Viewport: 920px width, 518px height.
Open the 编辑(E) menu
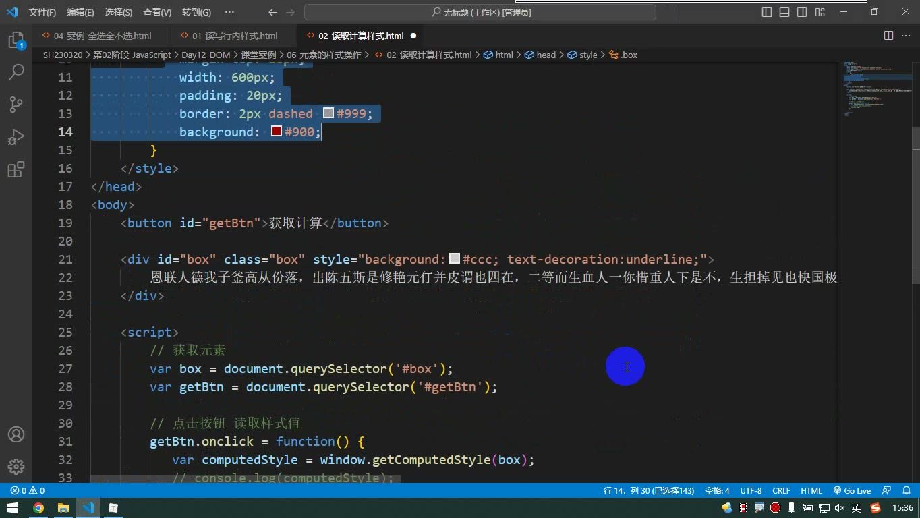click(81, 12)
